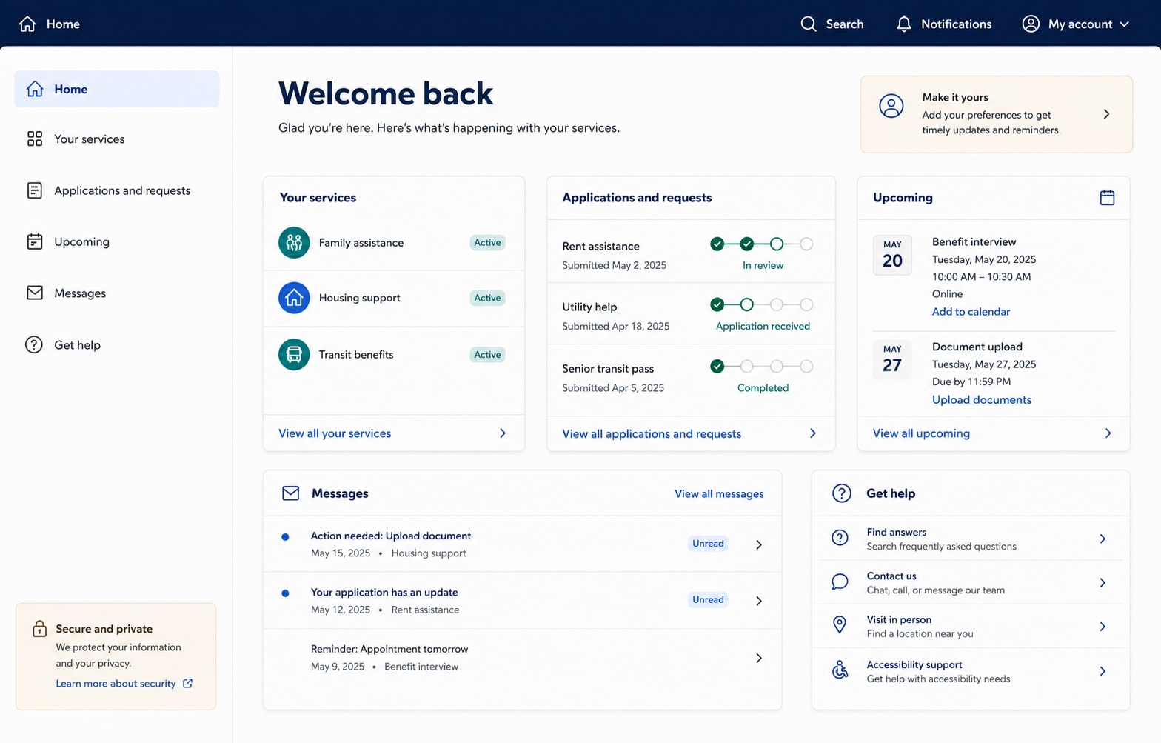Click chevron on Accessibility support row
This screenshot has height=743, width=1161.
(1103, 671)
